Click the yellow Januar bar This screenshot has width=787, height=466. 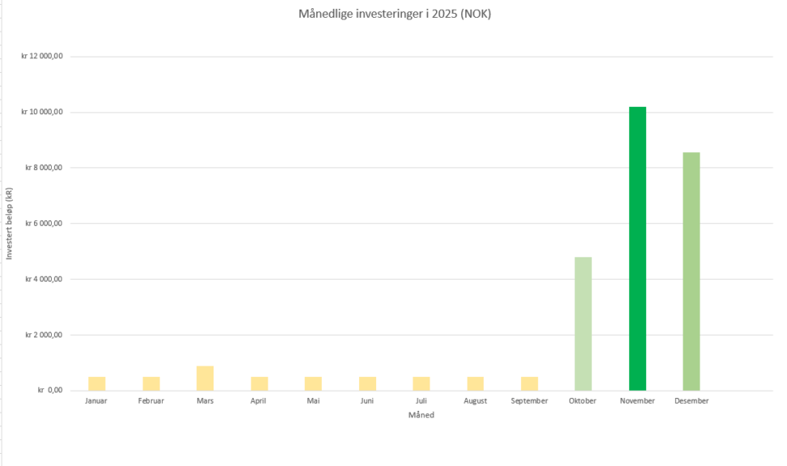(97, 383)
